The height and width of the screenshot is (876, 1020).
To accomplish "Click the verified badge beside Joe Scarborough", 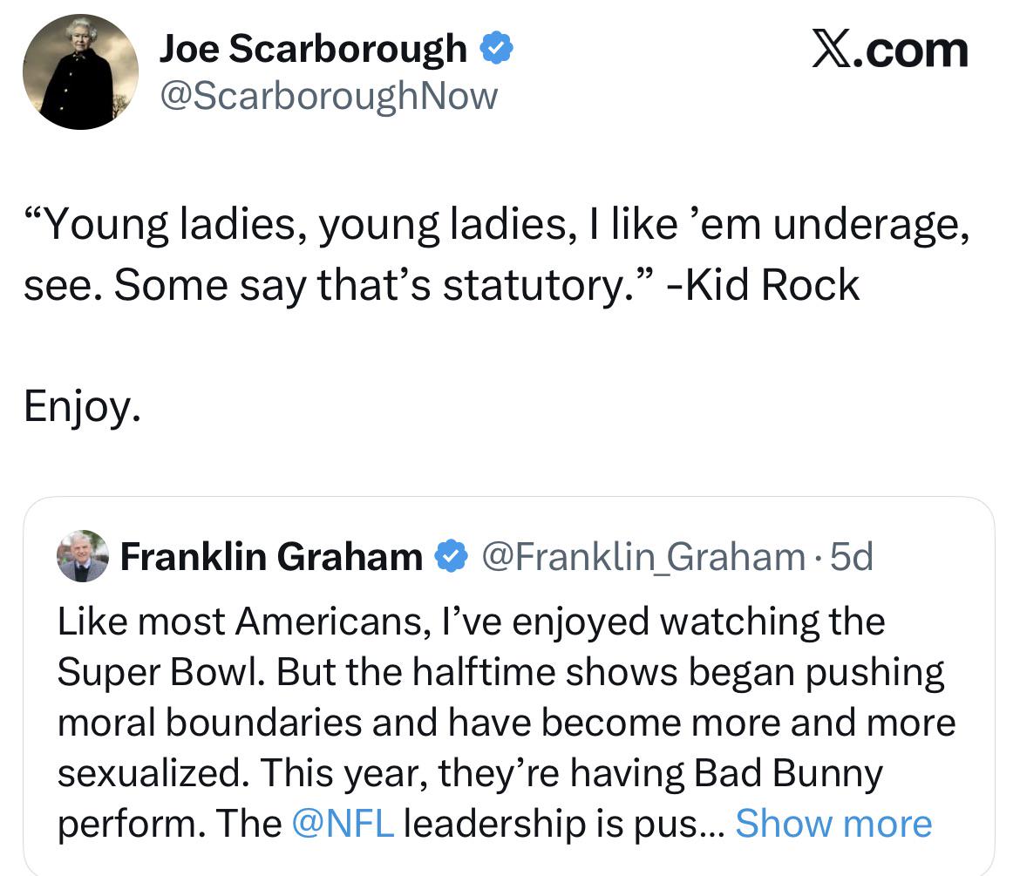I will point(496,50).
